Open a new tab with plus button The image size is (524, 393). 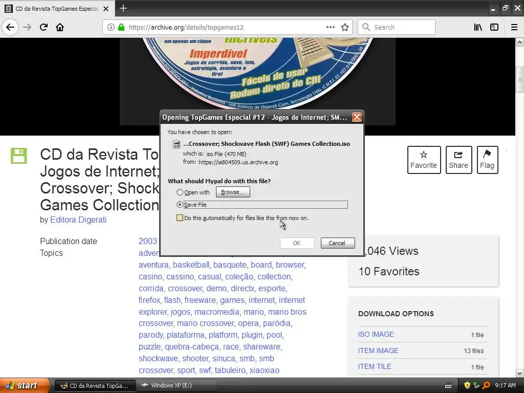coord(123,8)
